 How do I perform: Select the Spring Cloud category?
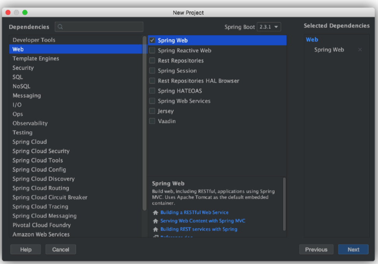(x=76, y=142)
